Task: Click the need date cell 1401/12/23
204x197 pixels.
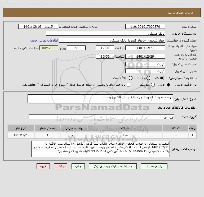Action: 21,135
